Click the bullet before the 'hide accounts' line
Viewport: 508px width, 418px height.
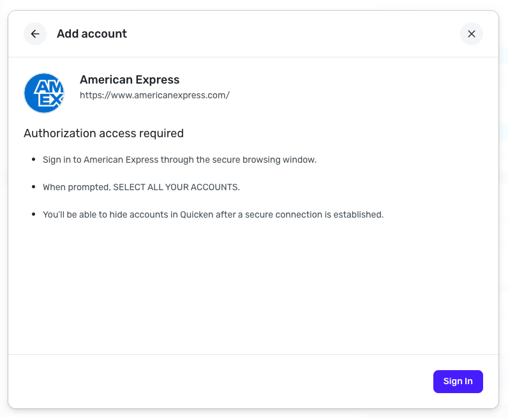click(33, 214)
